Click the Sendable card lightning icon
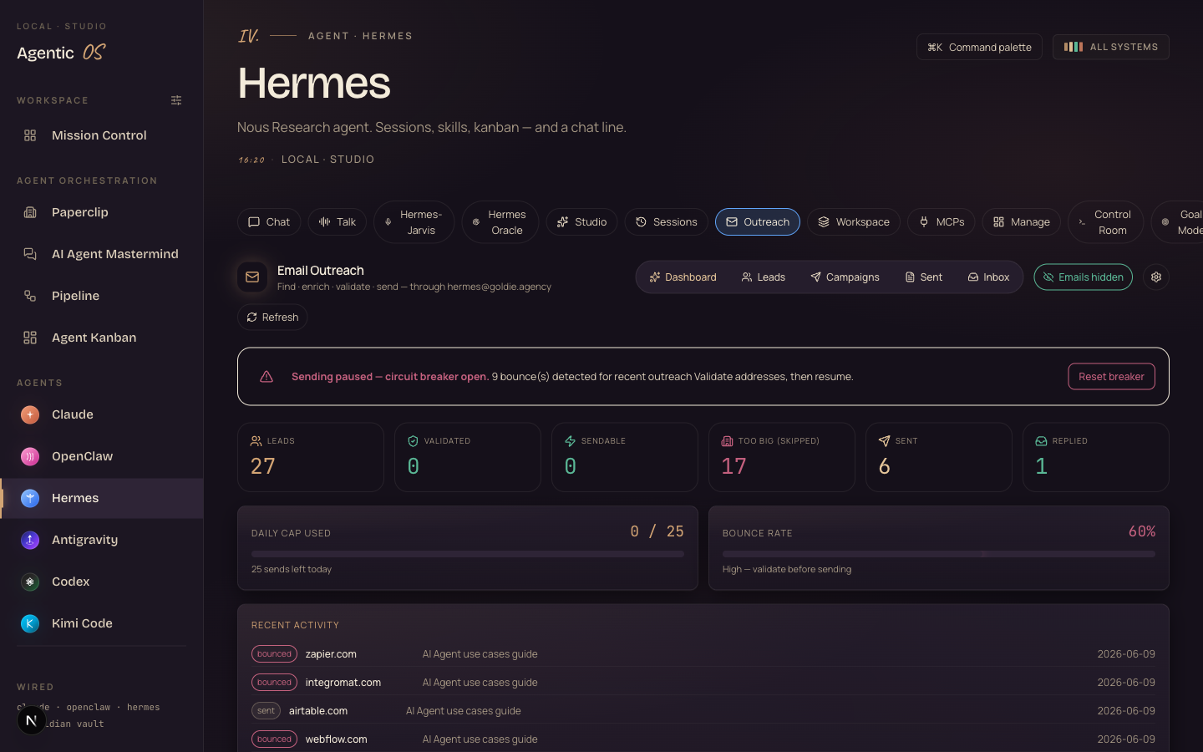This screenshot has height=752, width=1203. click(x=570, y=441)
